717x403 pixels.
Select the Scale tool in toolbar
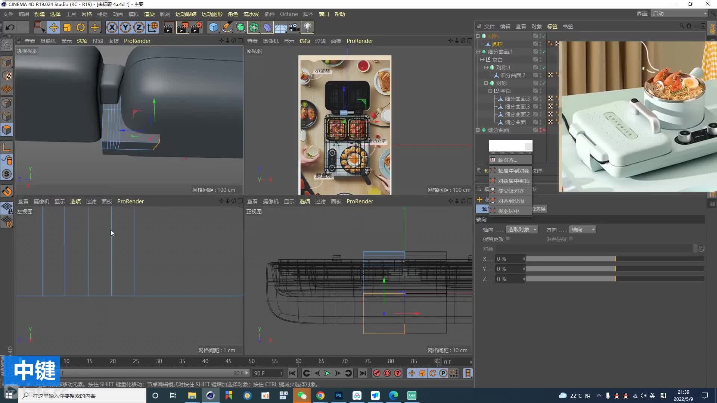pos(67,27)
